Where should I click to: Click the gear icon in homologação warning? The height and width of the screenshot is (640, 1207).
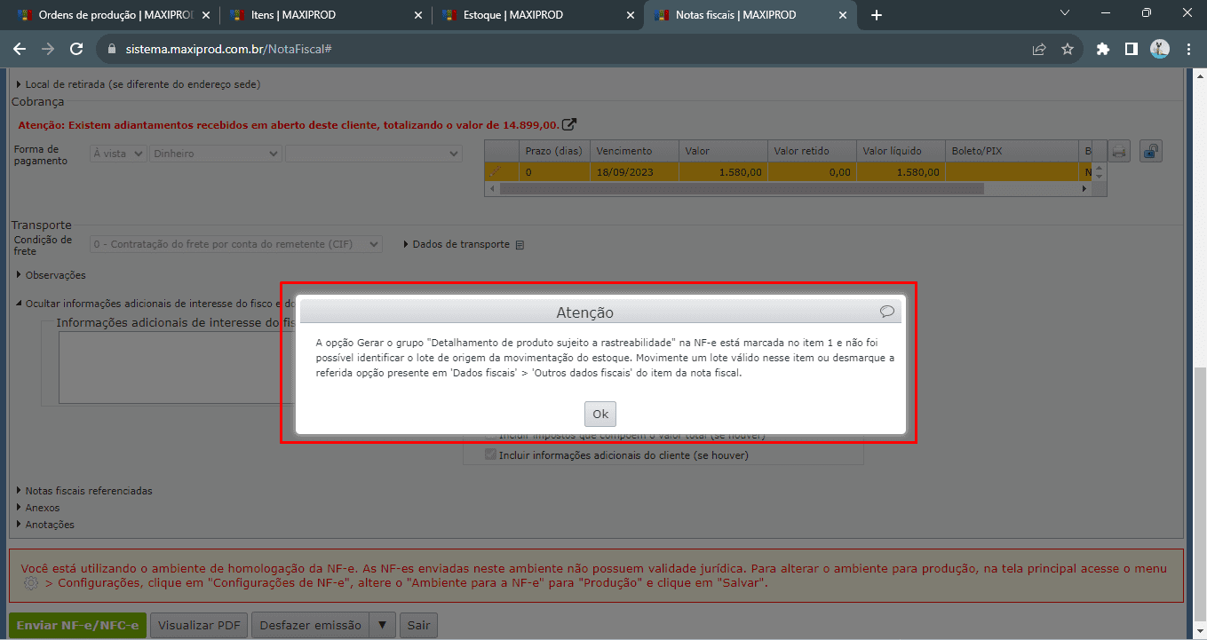pyautogui.click(x=31, y=583)
